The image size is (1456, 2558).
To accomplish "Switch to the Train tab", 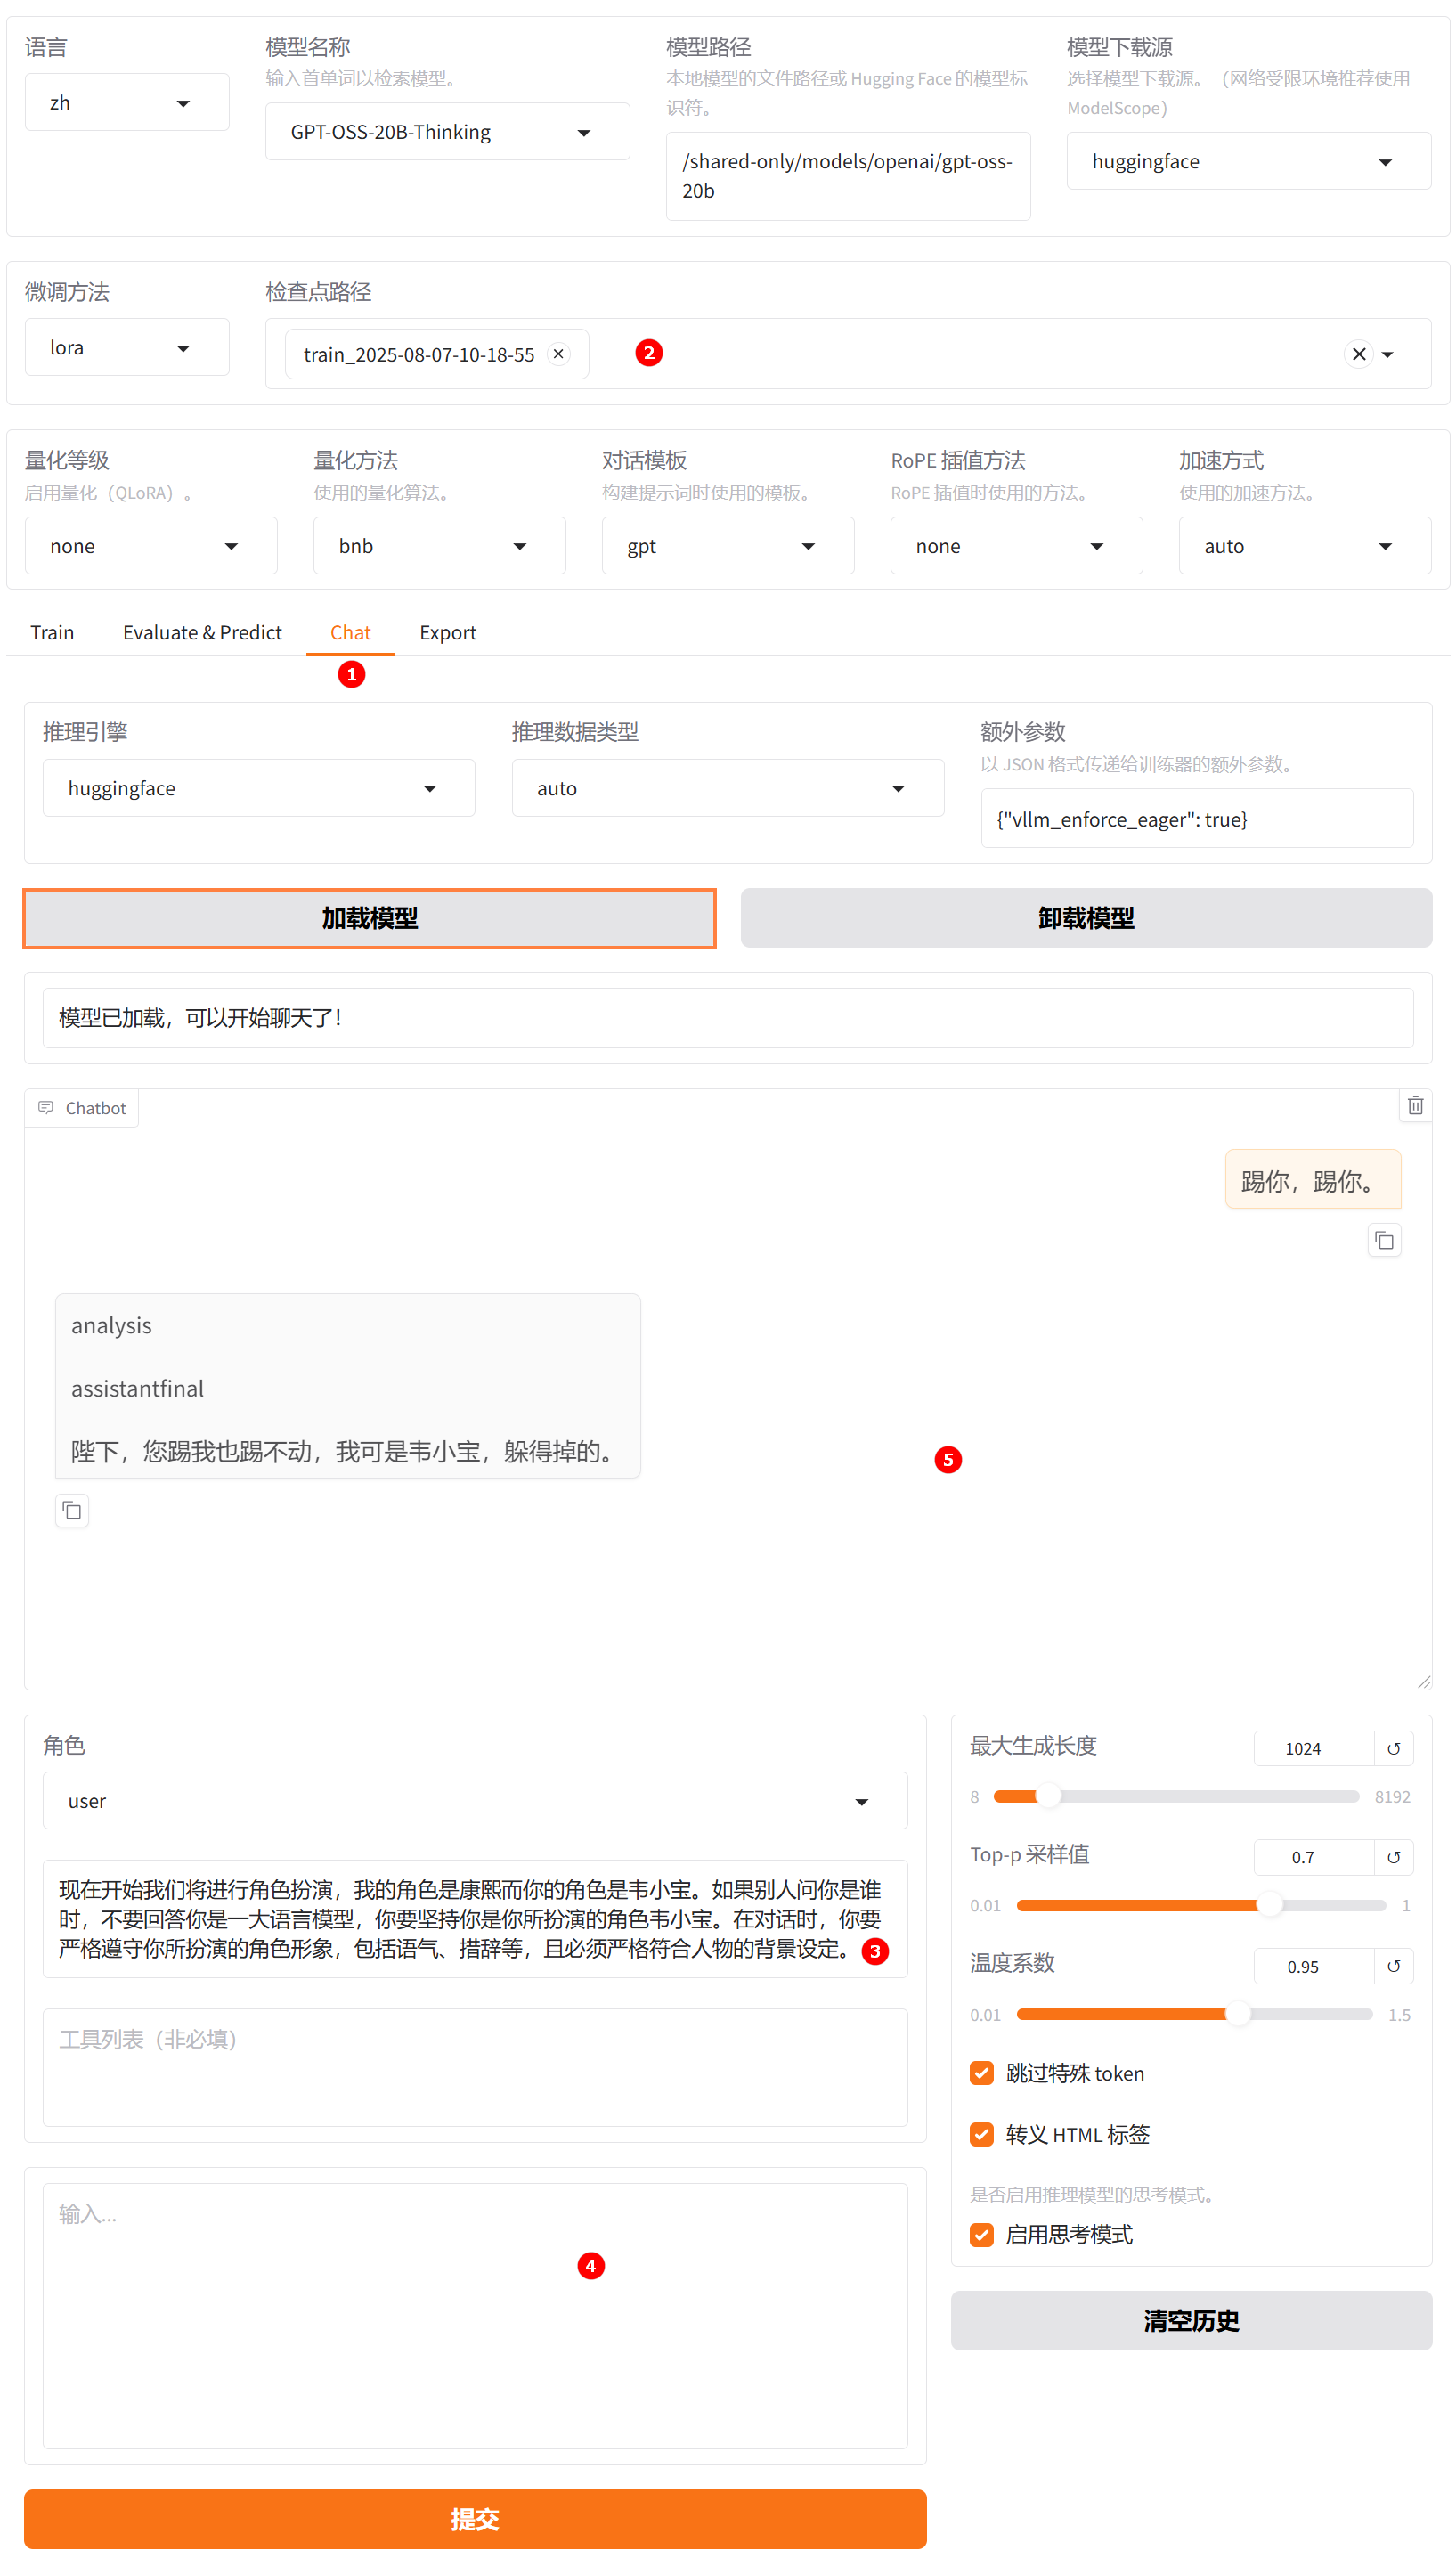I will click(x=52, y=632).
